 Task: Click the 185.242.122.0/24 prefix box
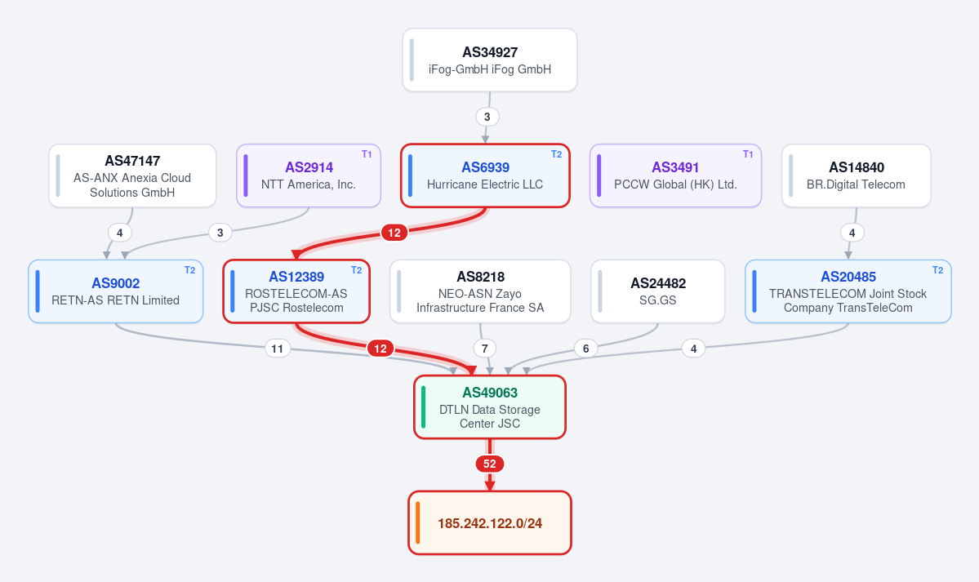[490, 522]
